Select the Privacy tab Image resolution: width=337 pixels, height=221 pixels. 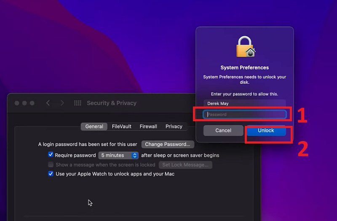[x=174, y=126]
